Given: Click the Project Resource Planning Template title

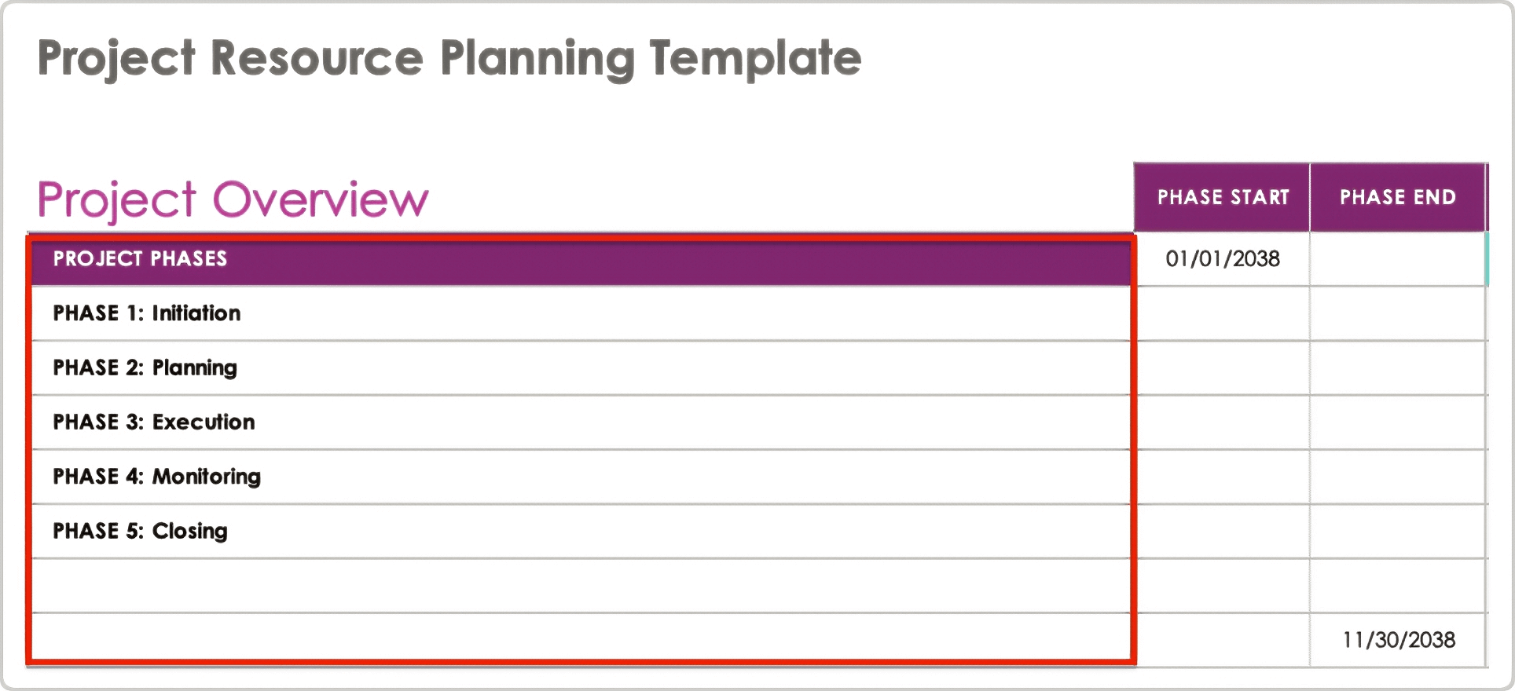Looking at the screenshot, I should tap(449, 58).
